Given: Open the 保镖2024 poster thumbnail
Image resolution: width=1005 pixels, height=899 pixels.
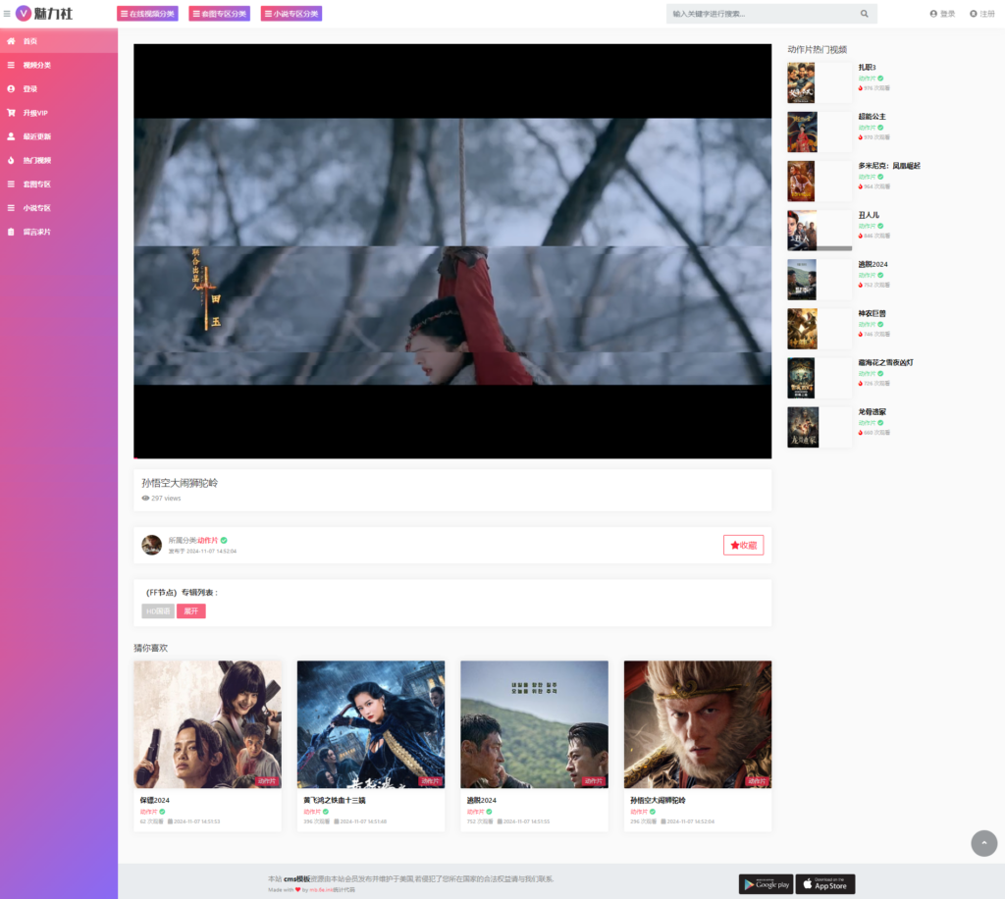Looking at the screenshot, I should coord(208,724).
